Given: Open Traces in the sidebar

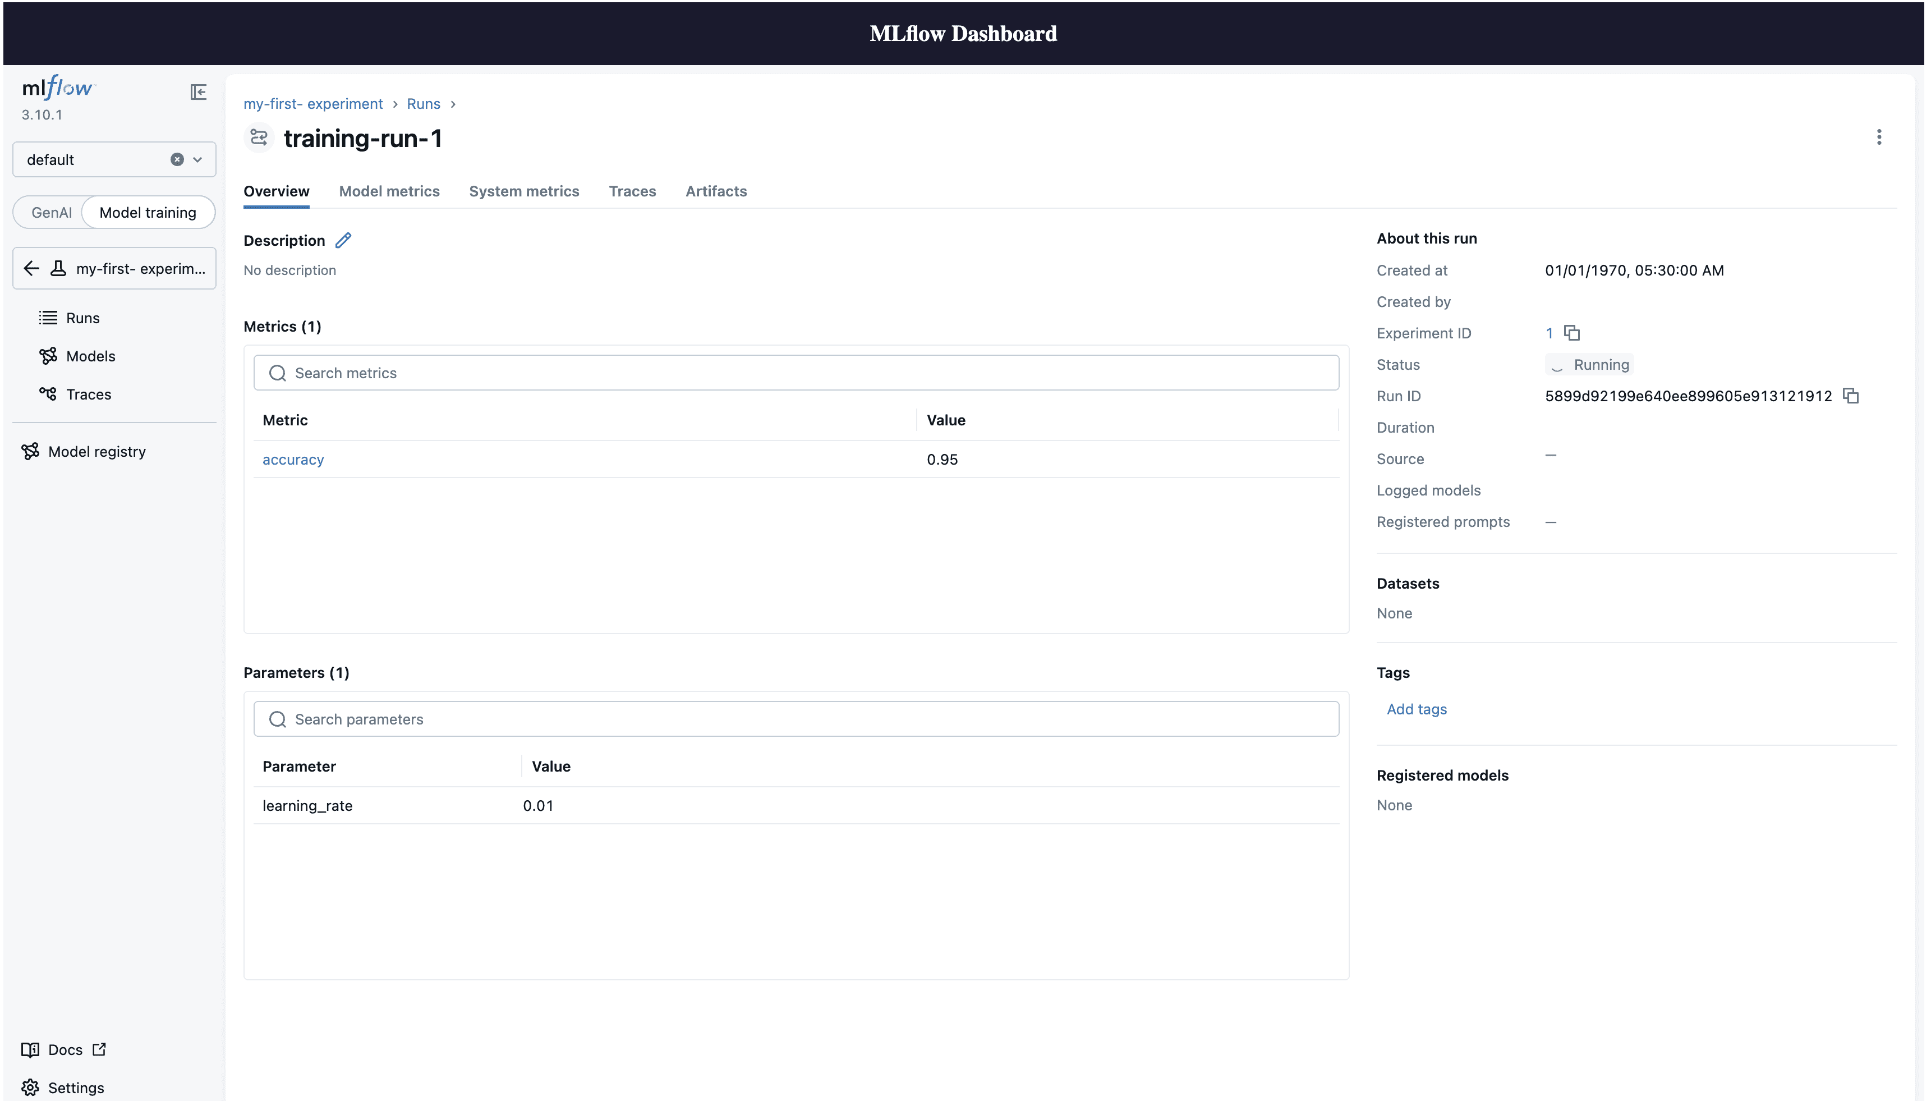Looking at the screenshot, I should [x=89, y=394].
